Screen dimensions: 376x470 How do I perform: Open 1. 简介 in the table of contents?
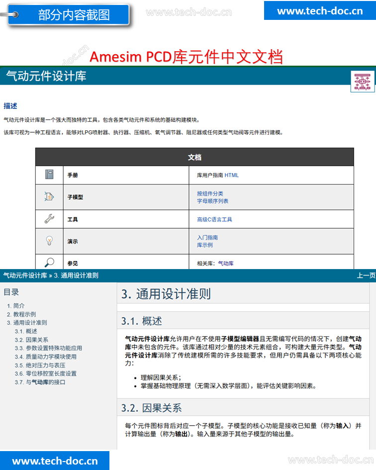click(15, 306)
